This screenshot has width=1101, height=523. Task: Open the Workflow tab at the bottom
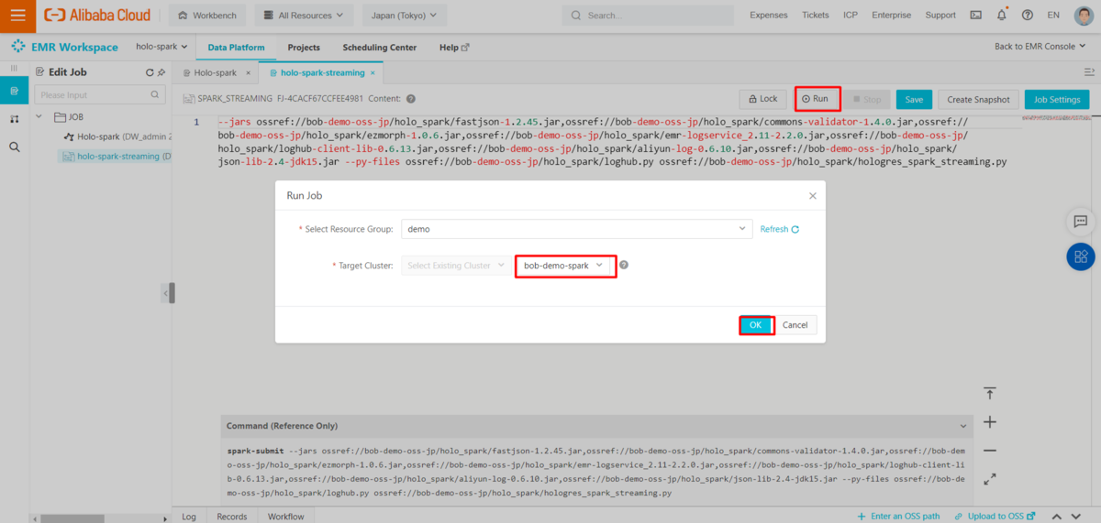tap(285, 516)
